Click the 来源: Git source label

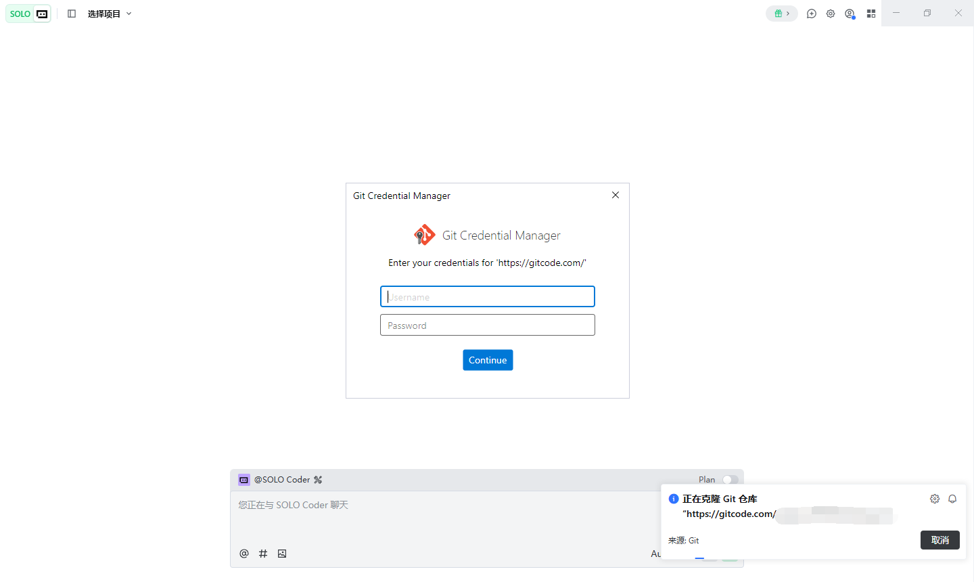tap(684, 541)
